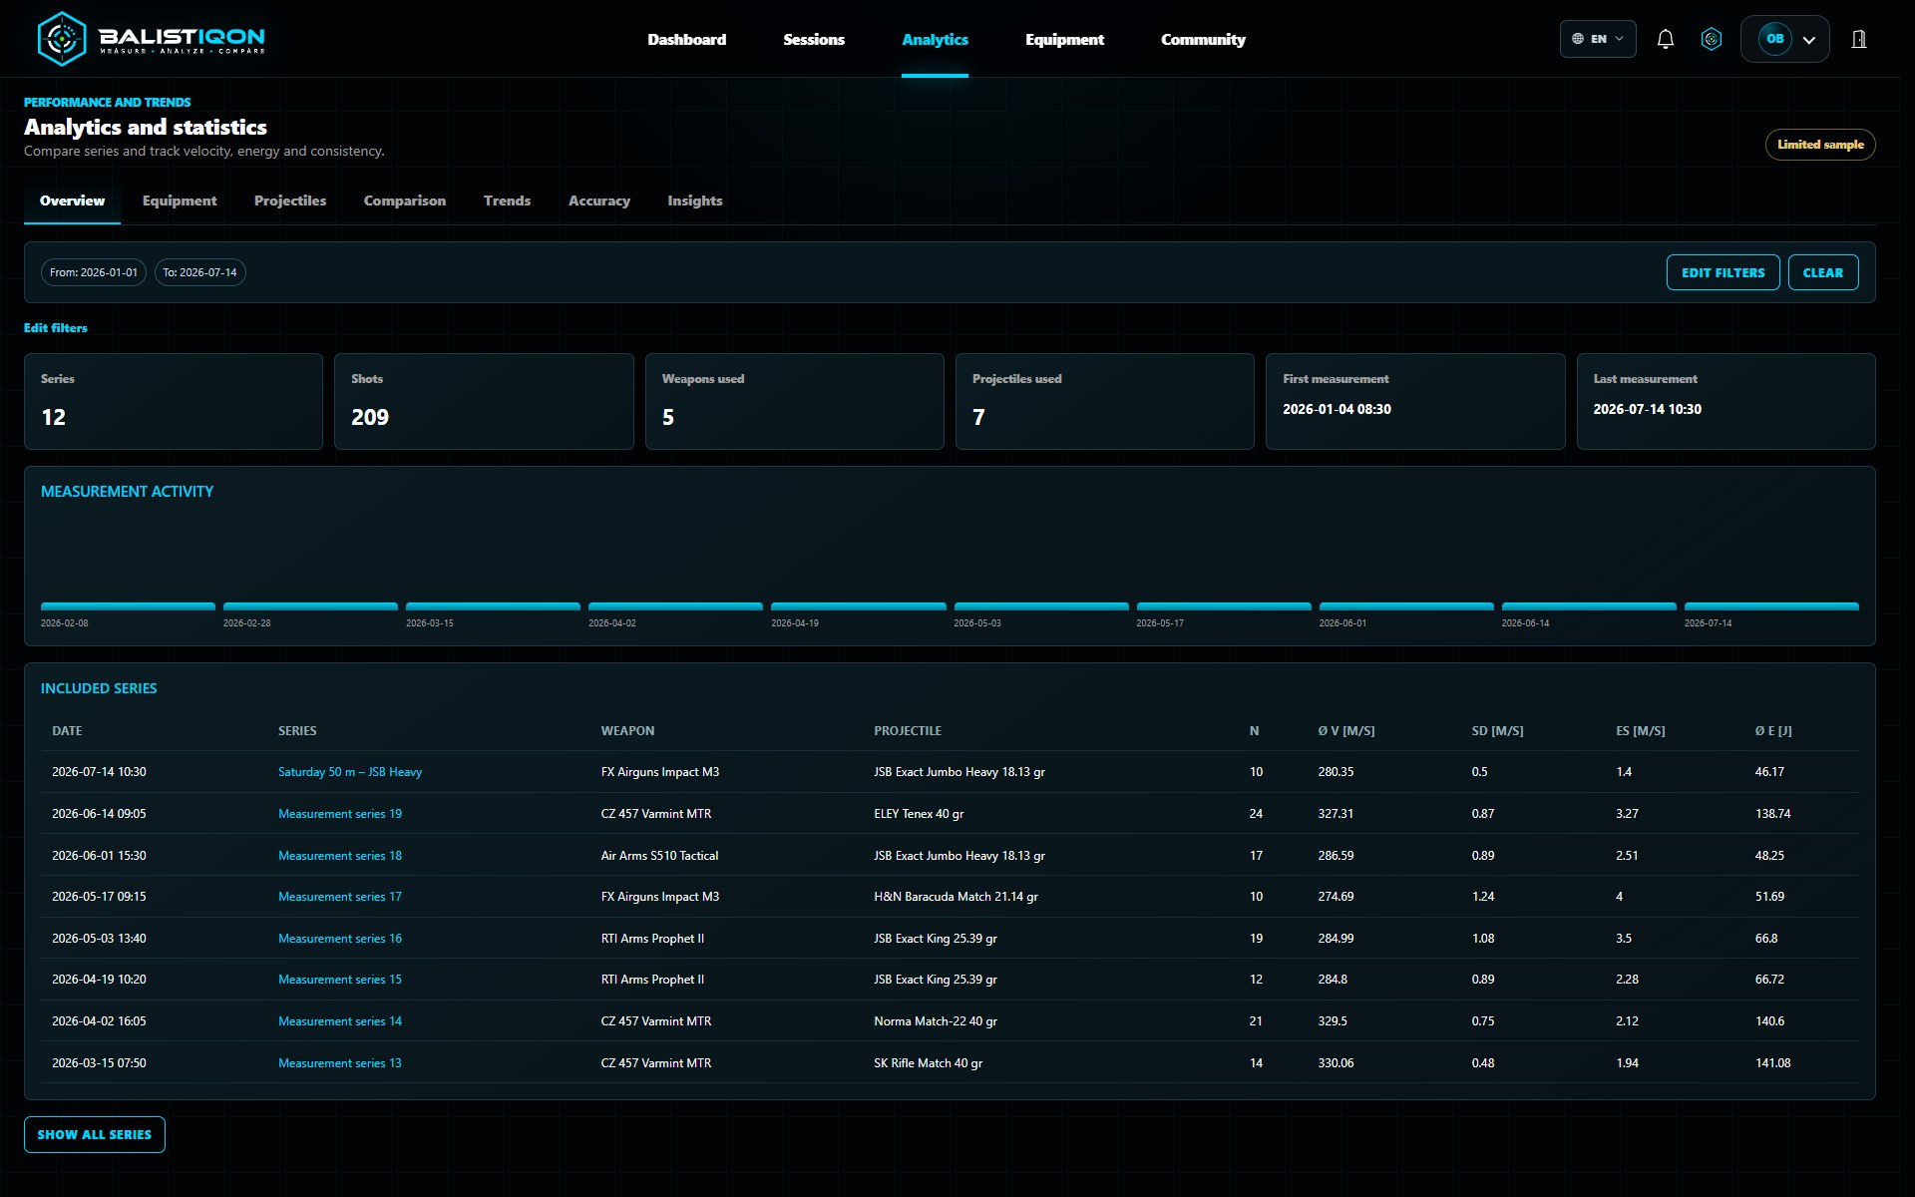Open Measurement series 17 link
Viewport: 1915px width, 1197px height.
pyautogui.click(x=340, y=897)
